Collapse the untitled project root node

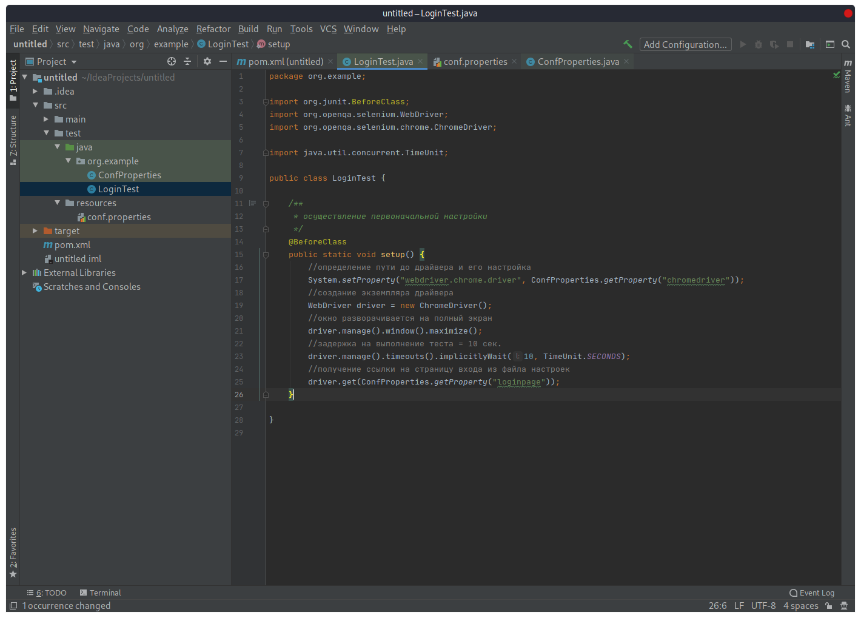point(25,77)
